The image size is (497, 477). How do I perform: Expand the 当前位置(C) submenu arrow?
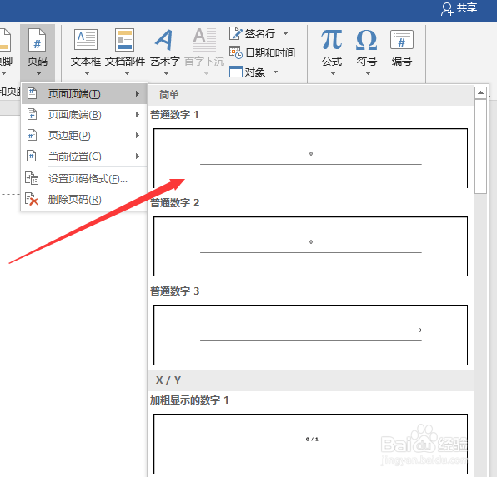point(138,156)
